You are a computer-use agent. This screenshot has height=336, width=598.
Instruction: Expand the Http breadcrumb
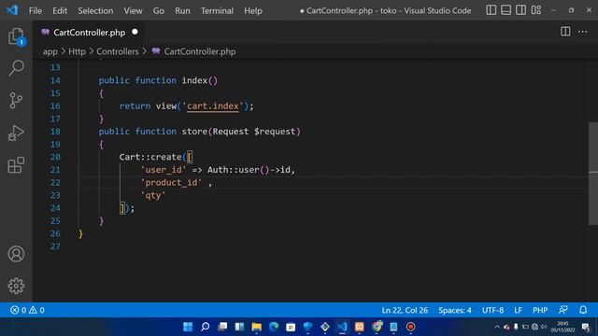coord(77,51)
